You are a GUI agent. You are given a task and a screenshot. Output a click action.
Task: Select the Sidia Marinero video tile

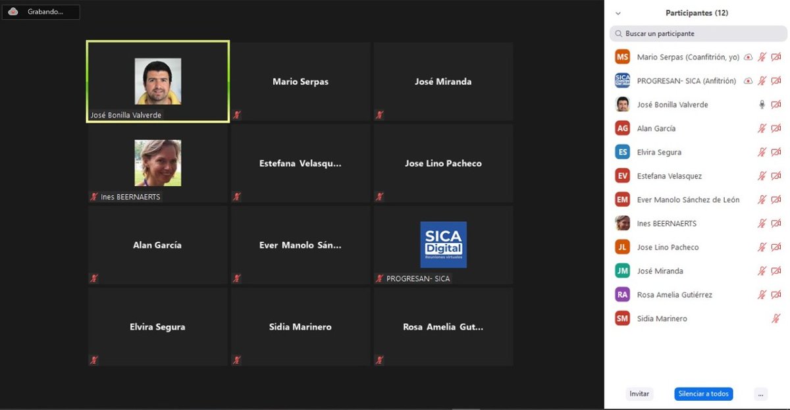click(x=300, y=326)
